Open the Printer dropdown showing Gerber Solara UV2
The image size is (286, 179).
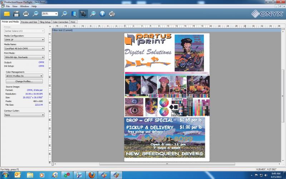pyautogui.click(x=24, y=31)
